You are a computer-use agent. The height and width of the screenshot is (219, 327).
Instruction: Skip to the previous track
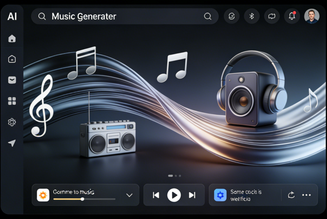click(156, 195)
